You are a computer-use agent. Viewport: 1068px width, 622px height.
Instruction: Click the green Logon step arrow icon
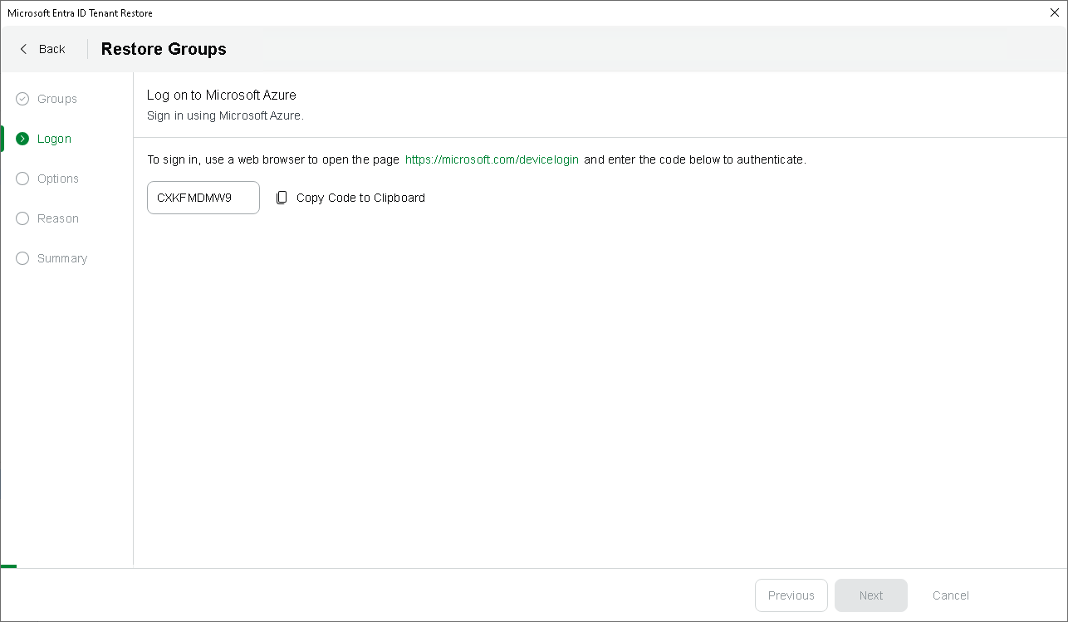[x=22, y=139]
